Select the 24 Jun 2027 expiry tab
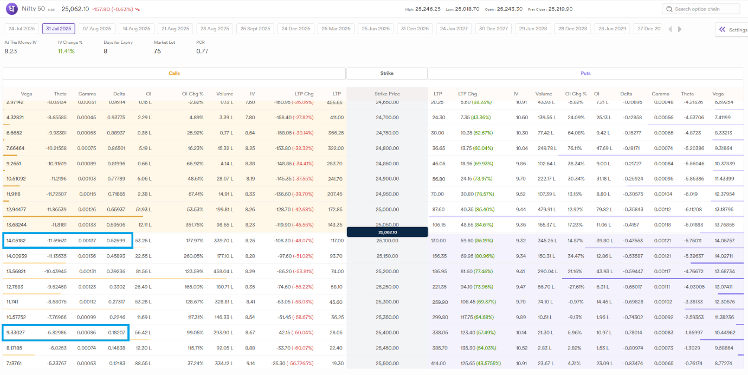This screenshot has width=748, height=375. click(454, 29)
